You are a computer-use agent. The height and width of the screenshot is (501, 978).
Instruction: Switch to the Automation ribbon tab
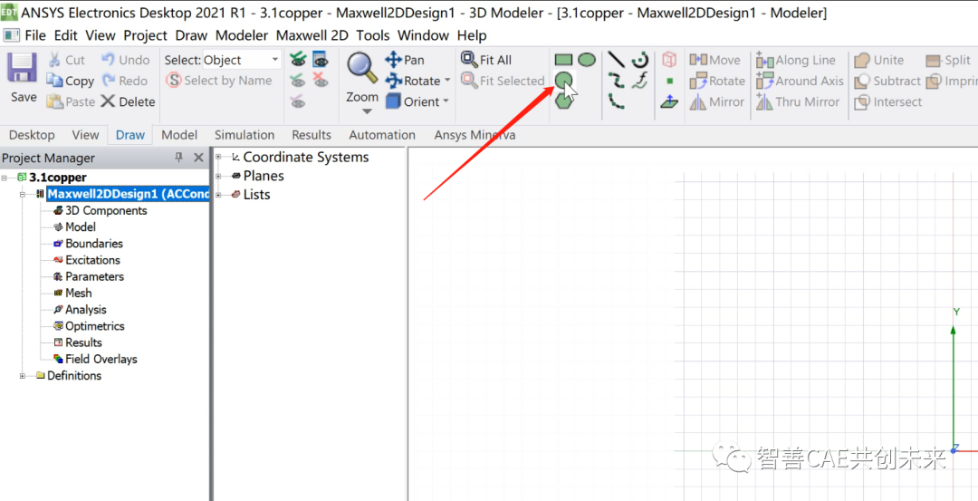point(382,135)
